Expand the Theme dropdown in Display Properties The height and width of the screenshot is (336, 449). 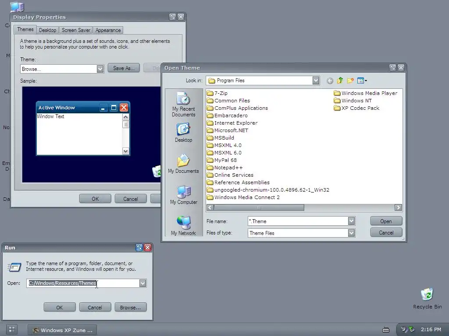pyautogui.click(x=100, y=69)
